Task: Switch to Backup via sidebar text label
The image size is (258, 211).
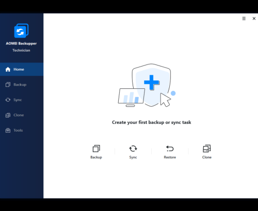Action: tap(20, 85)
